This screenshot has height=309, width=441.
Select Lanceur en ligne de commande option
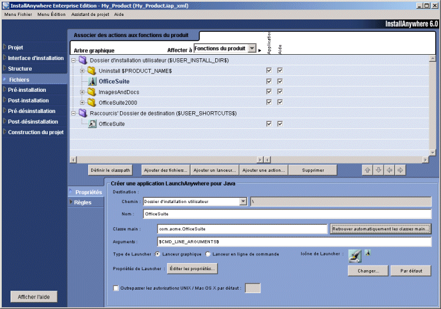pos(208,254)
